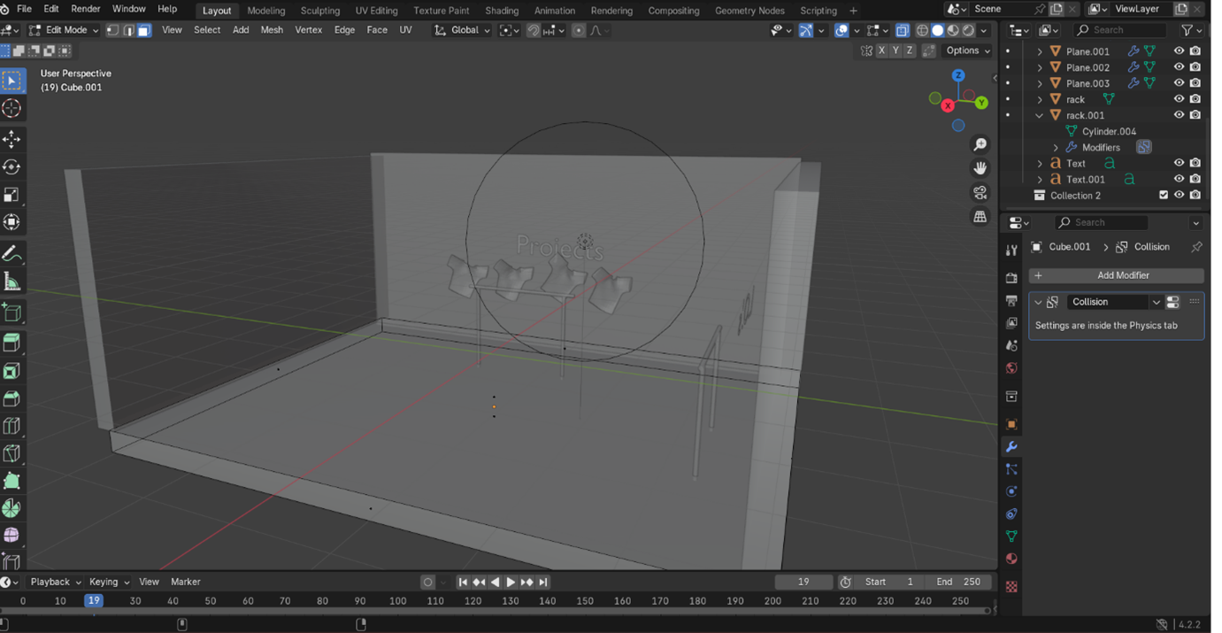Click the End frame field
The width and height of the screenshot is (1222, 633).
959,582
